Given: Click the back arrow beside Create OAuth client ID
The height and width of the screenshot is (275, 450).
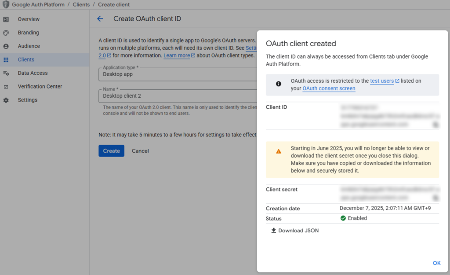Looking at the screenshot, I should pyautogui.click(x=100, y=19).
